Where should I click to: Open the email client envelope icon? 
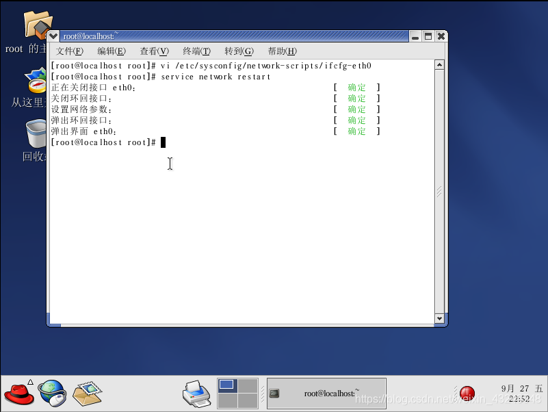(x=87, y=394)
